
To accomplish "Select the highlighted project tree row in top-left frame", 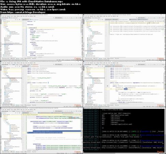I will (12, 44).
